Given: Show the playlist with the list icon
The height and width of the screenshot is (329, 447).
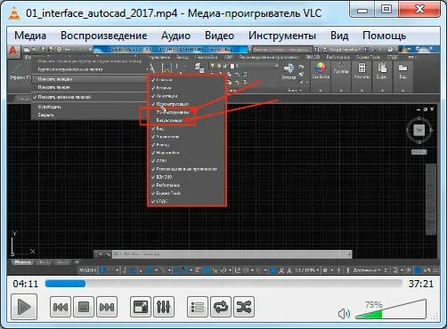Looking at the screenshot, I should (x=198, y=307).
